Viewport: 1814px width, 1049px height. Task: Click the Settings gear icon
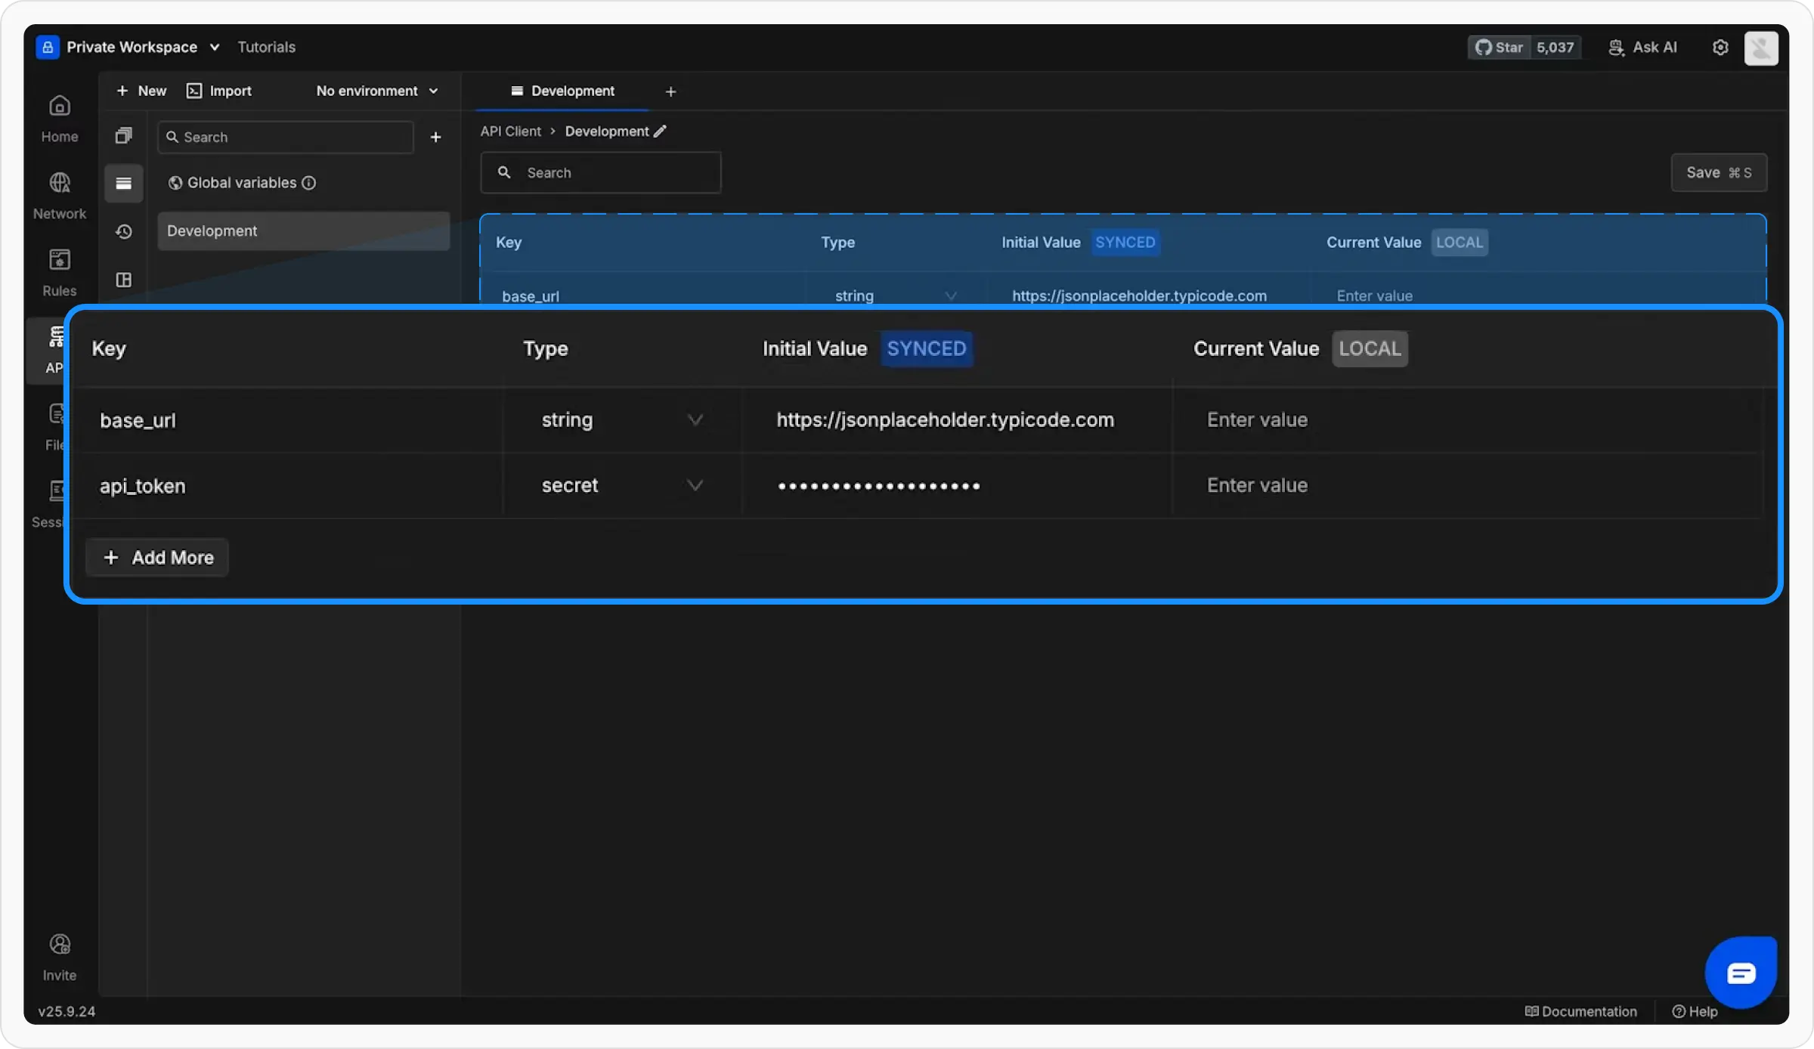[x=1720, y=47]
